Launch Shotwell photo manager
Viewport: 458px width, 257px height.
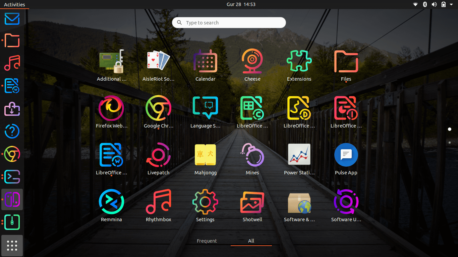click(x=252, y=206)
